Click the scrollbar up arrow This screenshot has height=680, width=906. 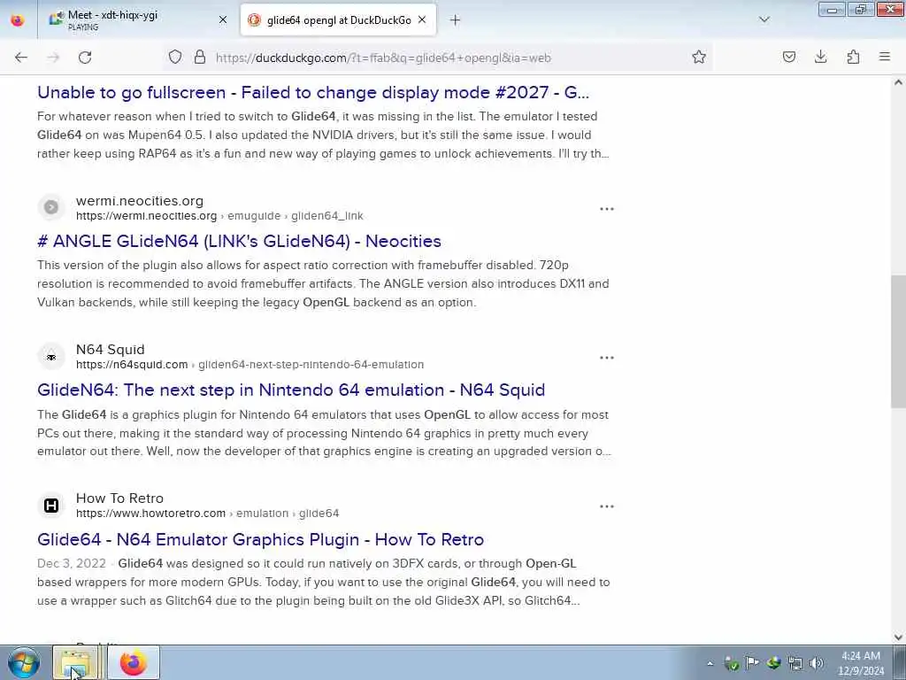tap(898, 82)
